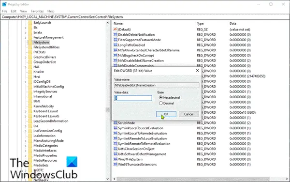Expand the HAL registry key
Image resolution: width=290 pixels, height=182 pixels.
point(26,67)
